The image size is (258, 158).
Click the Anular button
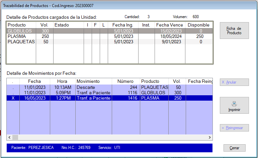234,82
